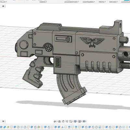This screenshot has width=130, height=130.
Task: Select the Zoom tool icon
Action: point(67,121)
